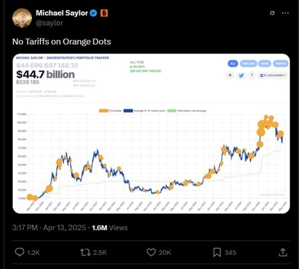This screenshot has width=299, height=269.
Task: Click the reply speech bubble icon
Action: [x=20, y=252]
